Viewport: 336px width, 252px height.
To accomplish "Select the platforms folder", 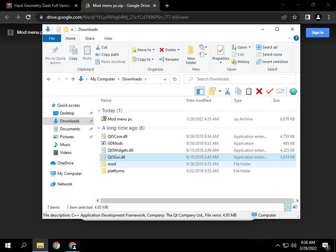I will 198,171.
